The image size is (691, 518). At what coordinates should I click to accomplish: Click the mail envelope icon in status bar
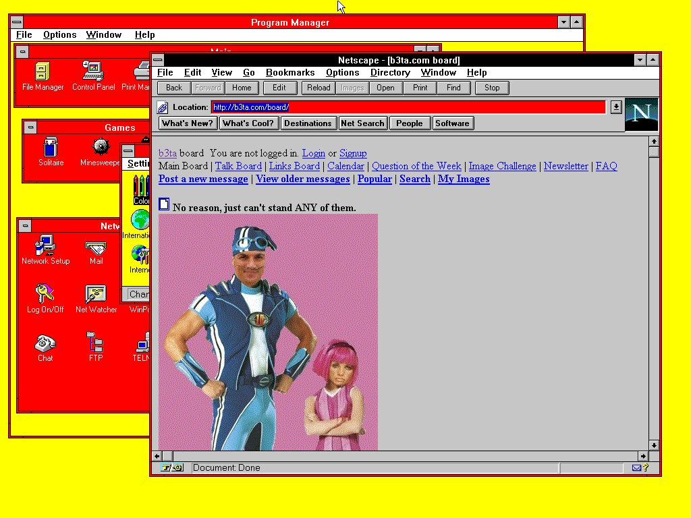click(636, 468)
